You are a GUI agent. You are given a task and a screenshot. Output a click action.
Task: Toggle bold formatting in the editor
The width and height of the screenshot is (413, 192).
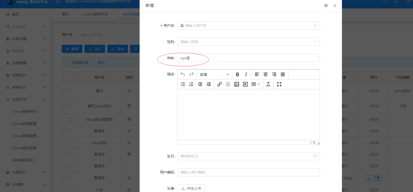[237, 74]
